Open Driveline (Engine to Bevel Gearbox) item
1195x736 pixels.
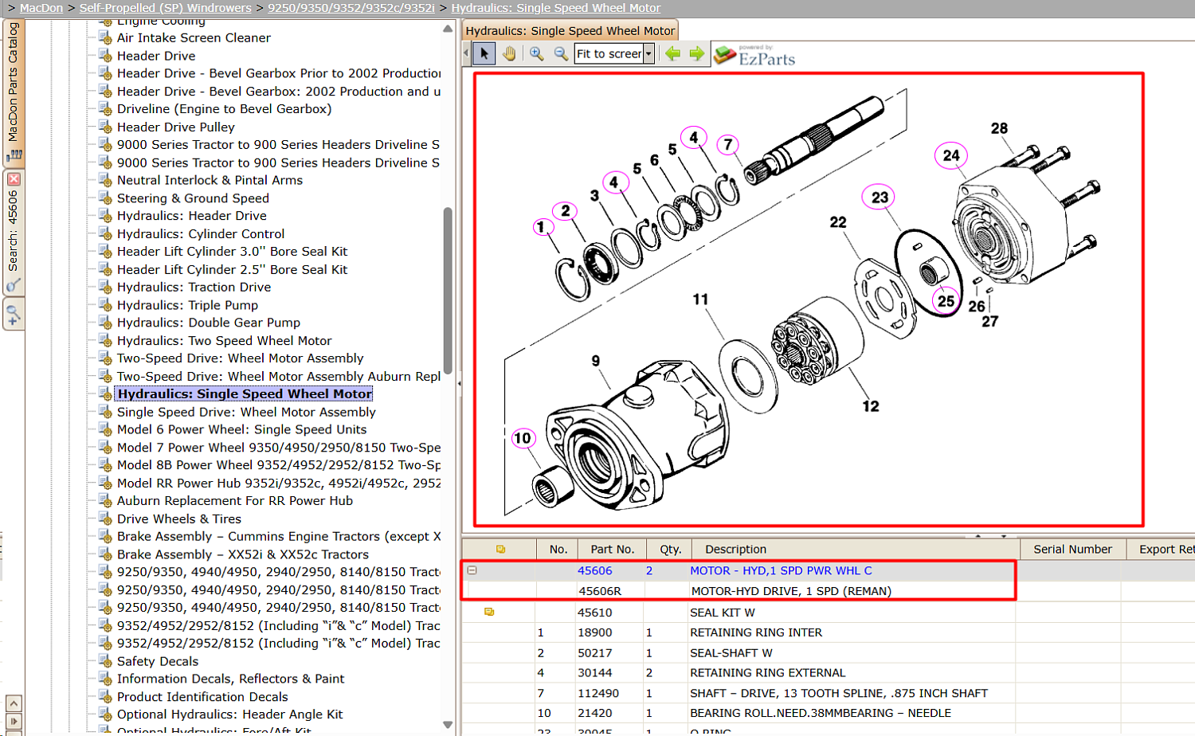tap(224, 109)
